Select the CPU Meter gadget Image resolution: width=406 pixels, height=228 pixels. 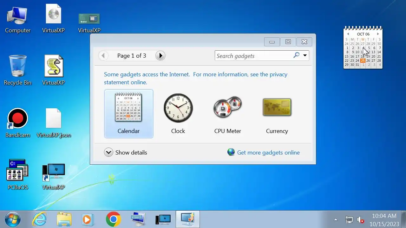[x=227, y=114]
